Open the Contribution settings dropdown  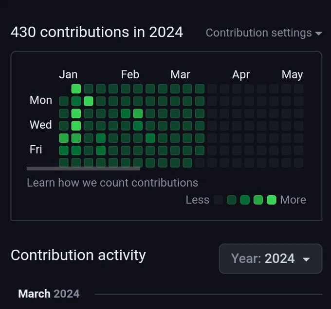(x=264, y=33)
